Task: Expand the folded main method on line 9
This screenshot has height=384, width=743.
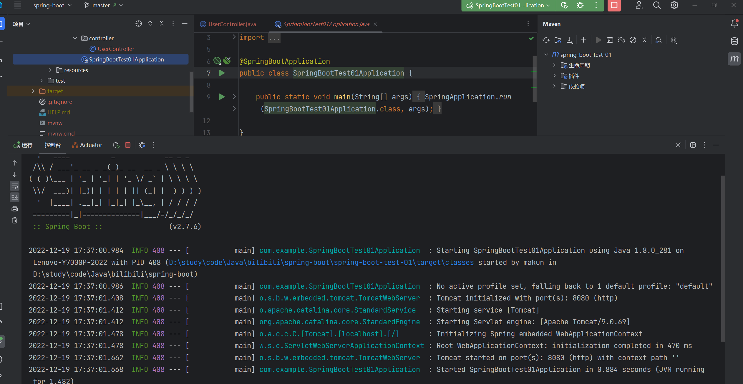Action: pos(234,96)
